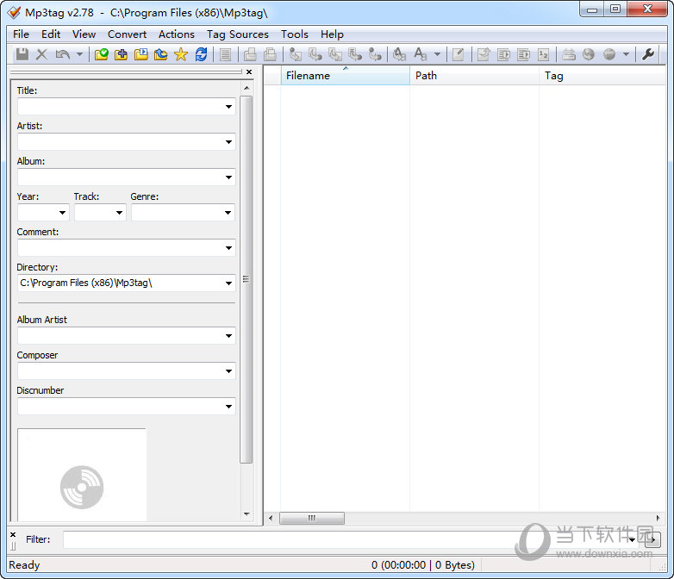Click the first grayed globe tag source icon

(x=589, y=54)
